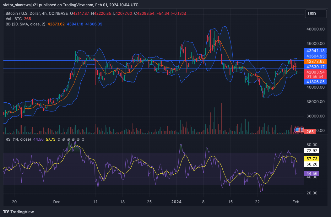Expand the BB (20, SMA, close, 2) indicator legend
331x217 pixels.
25,24
